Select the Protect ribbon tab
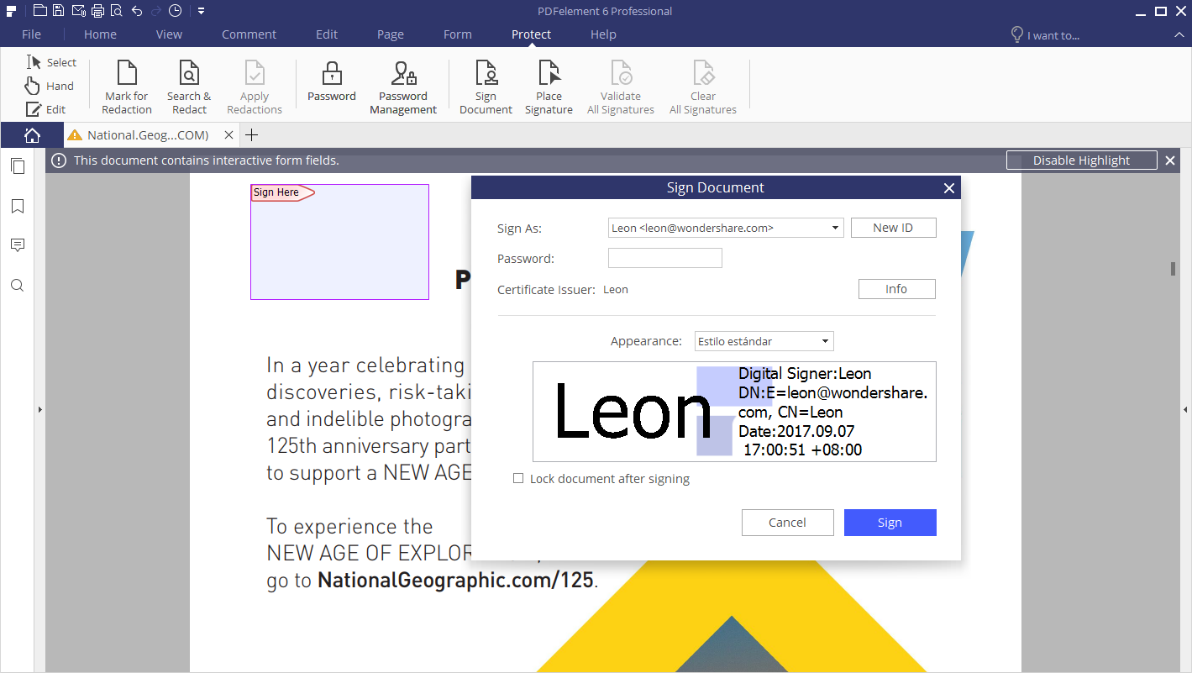This screenshot has height=673, width=1192. pyautogui.click(x=531, y=34)
